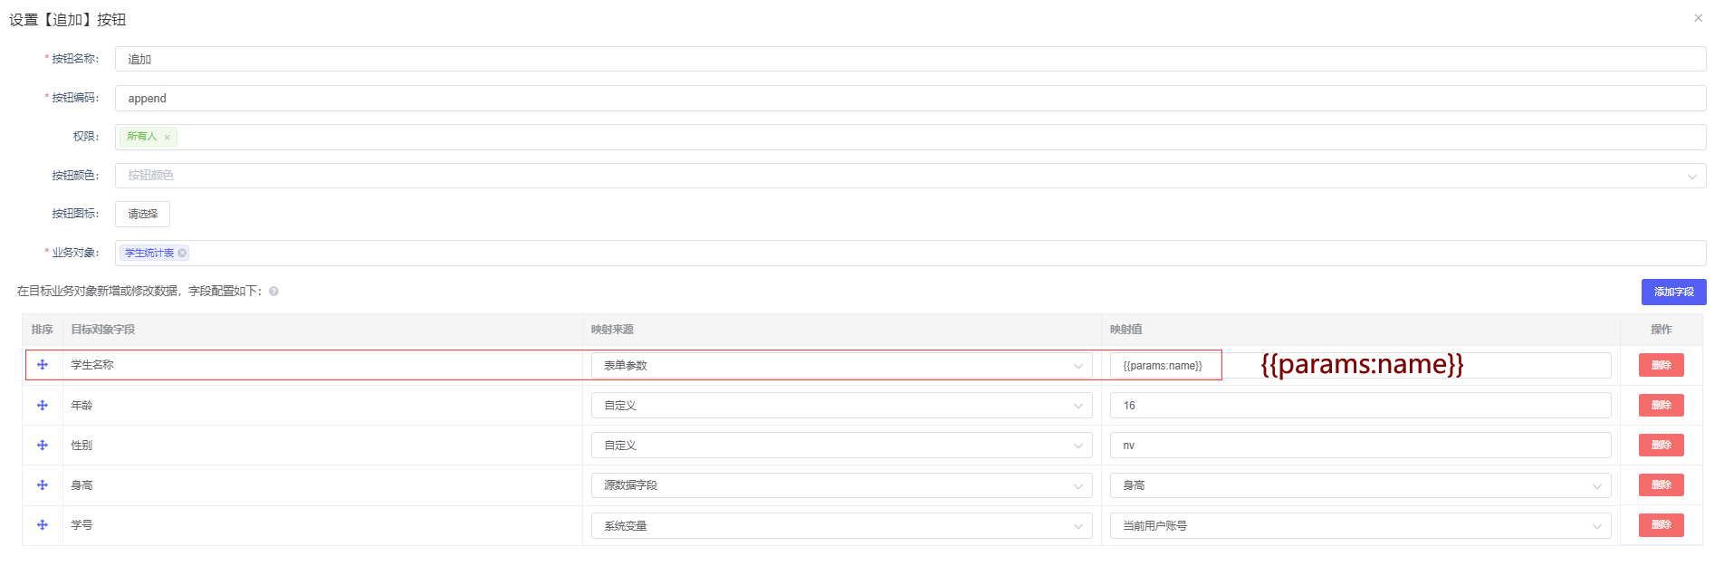Delete the 学生名称 field row
This screenshot has width=1724, height=566.
coord(1661,366)
